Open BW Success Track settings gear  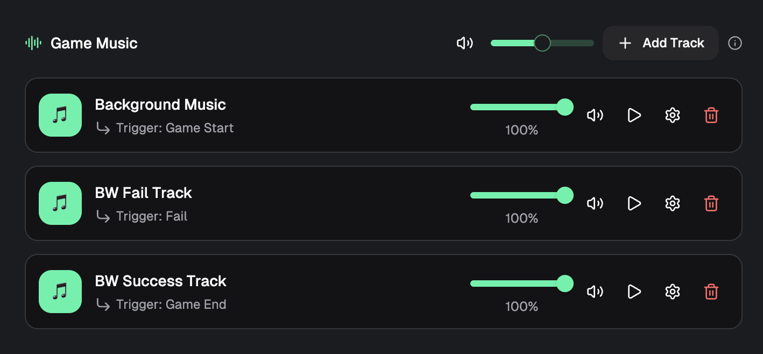point(673,292)
